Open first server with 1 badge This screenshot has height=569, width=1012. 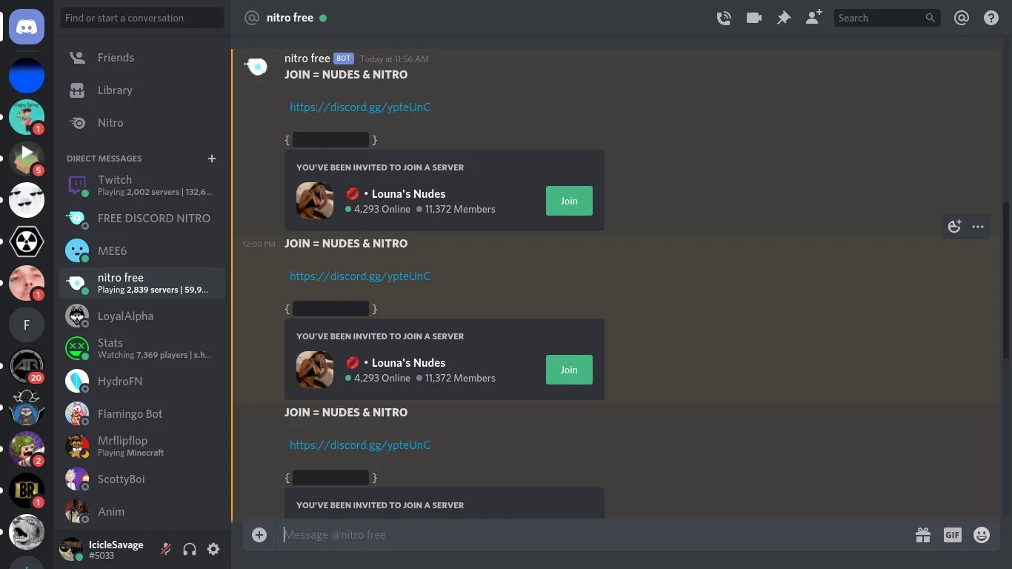[27, 117]
